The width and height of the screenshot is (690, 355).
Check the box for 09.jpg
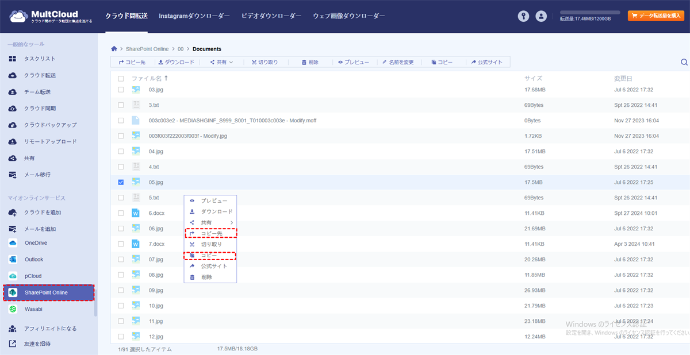121,290
